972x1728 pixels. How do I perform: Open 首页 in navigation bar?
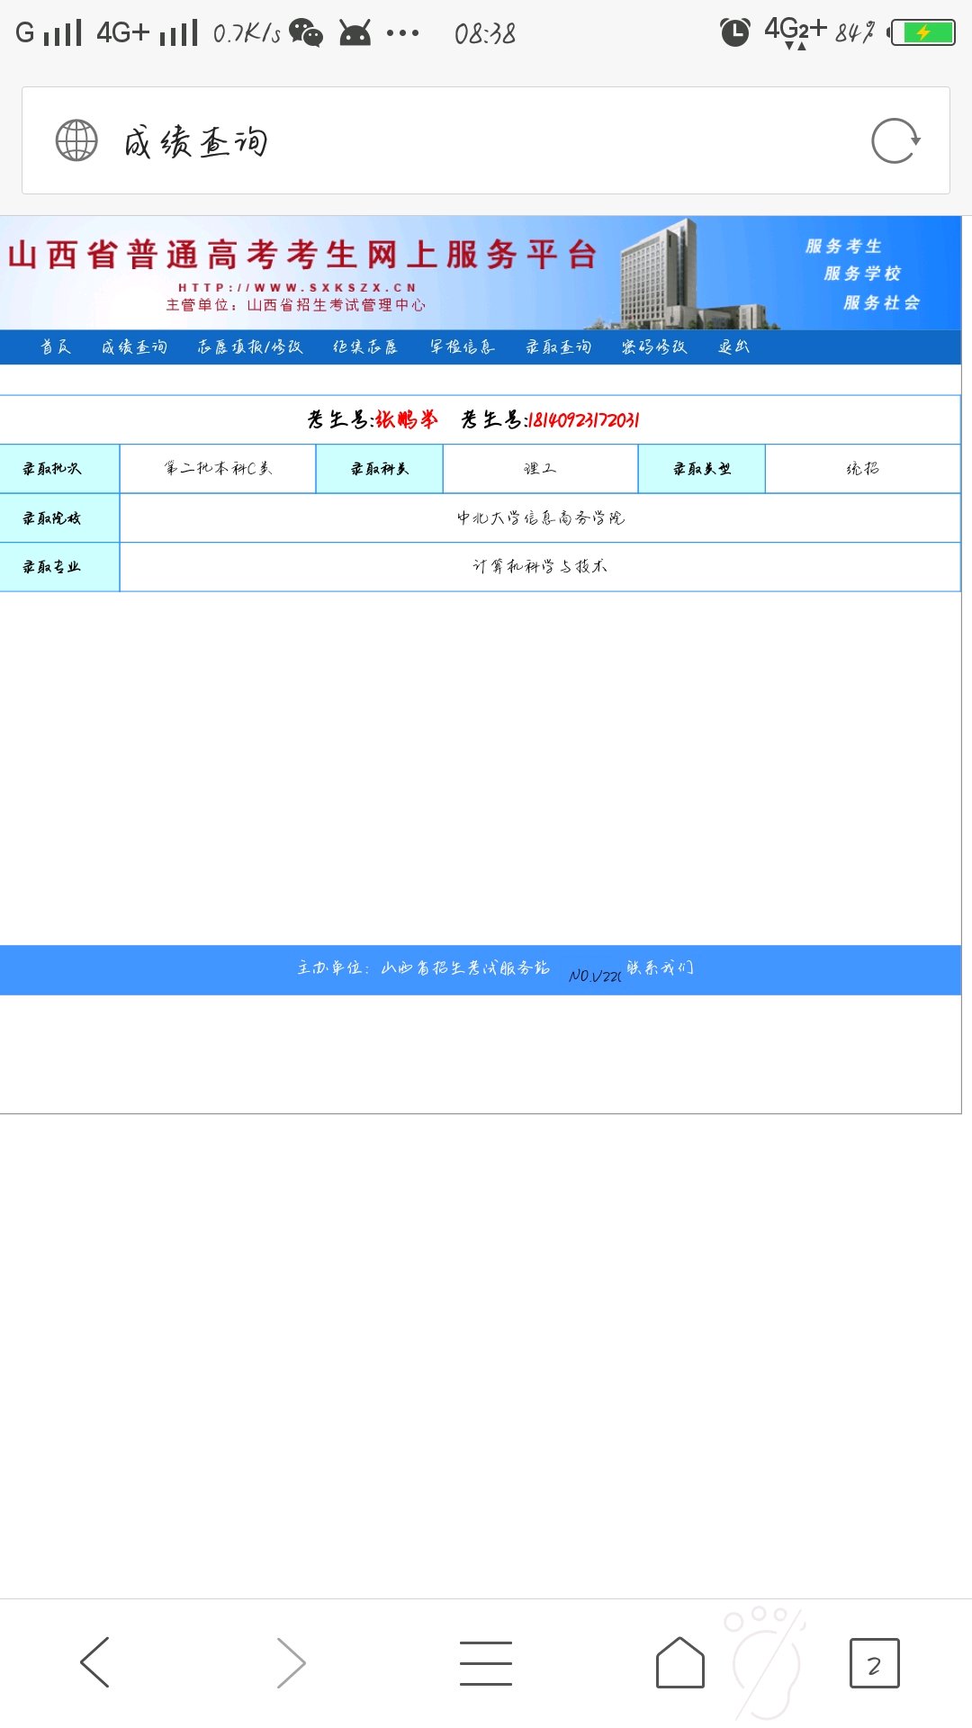click(x=56, y=346)
